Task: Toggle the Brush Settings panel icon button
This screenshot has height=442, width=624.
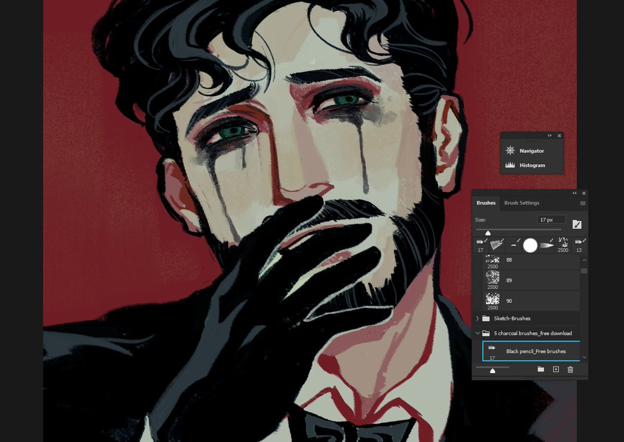Action: tap(577, 224)
